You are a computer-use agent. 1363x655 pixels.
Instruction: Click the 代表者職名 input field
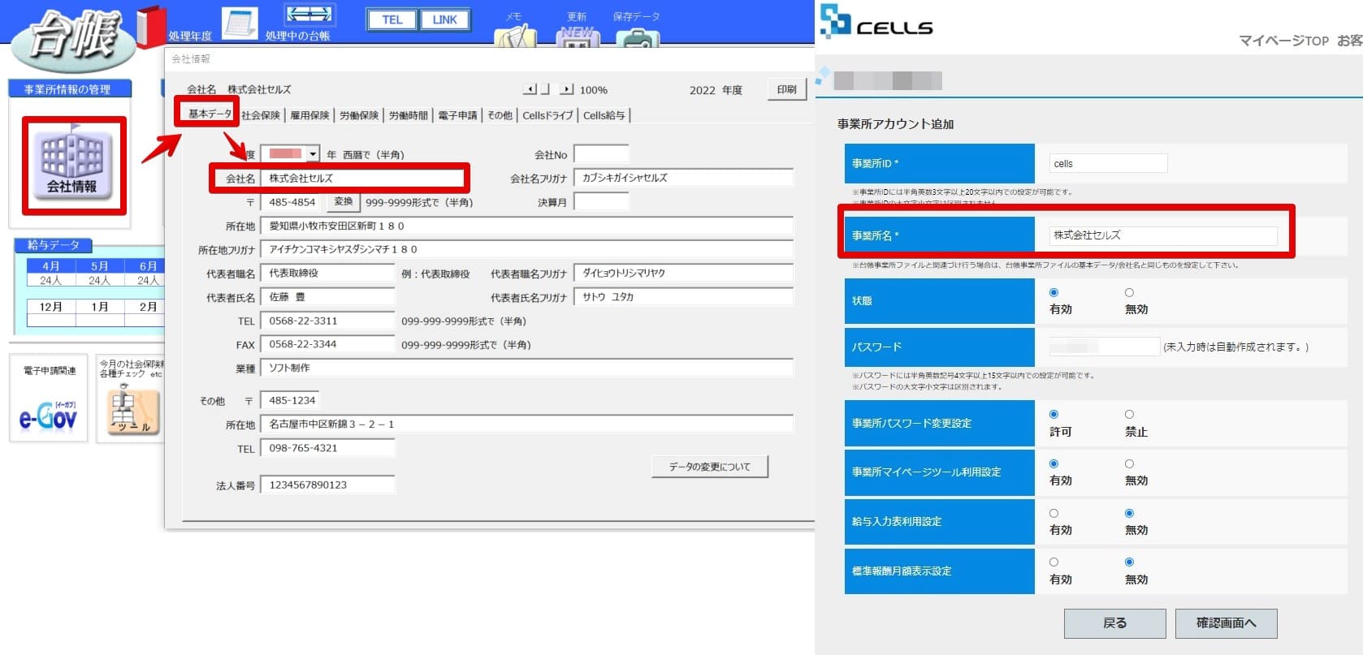point(327,274)
